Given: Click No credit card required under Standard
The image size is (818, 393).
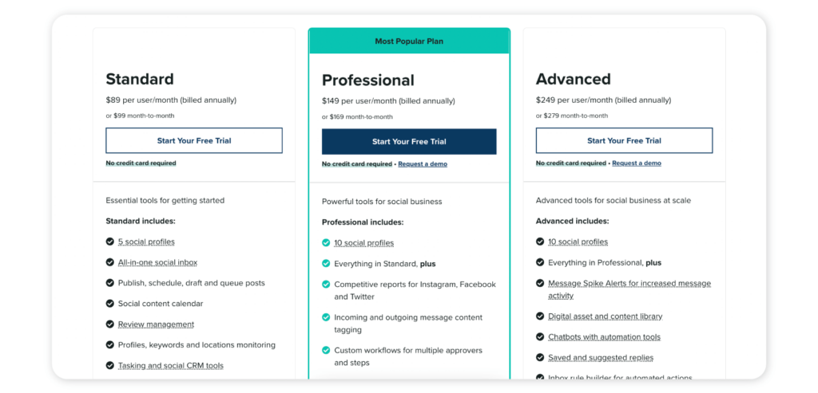Looking at the screenshot, I should (x=141, y=163).
